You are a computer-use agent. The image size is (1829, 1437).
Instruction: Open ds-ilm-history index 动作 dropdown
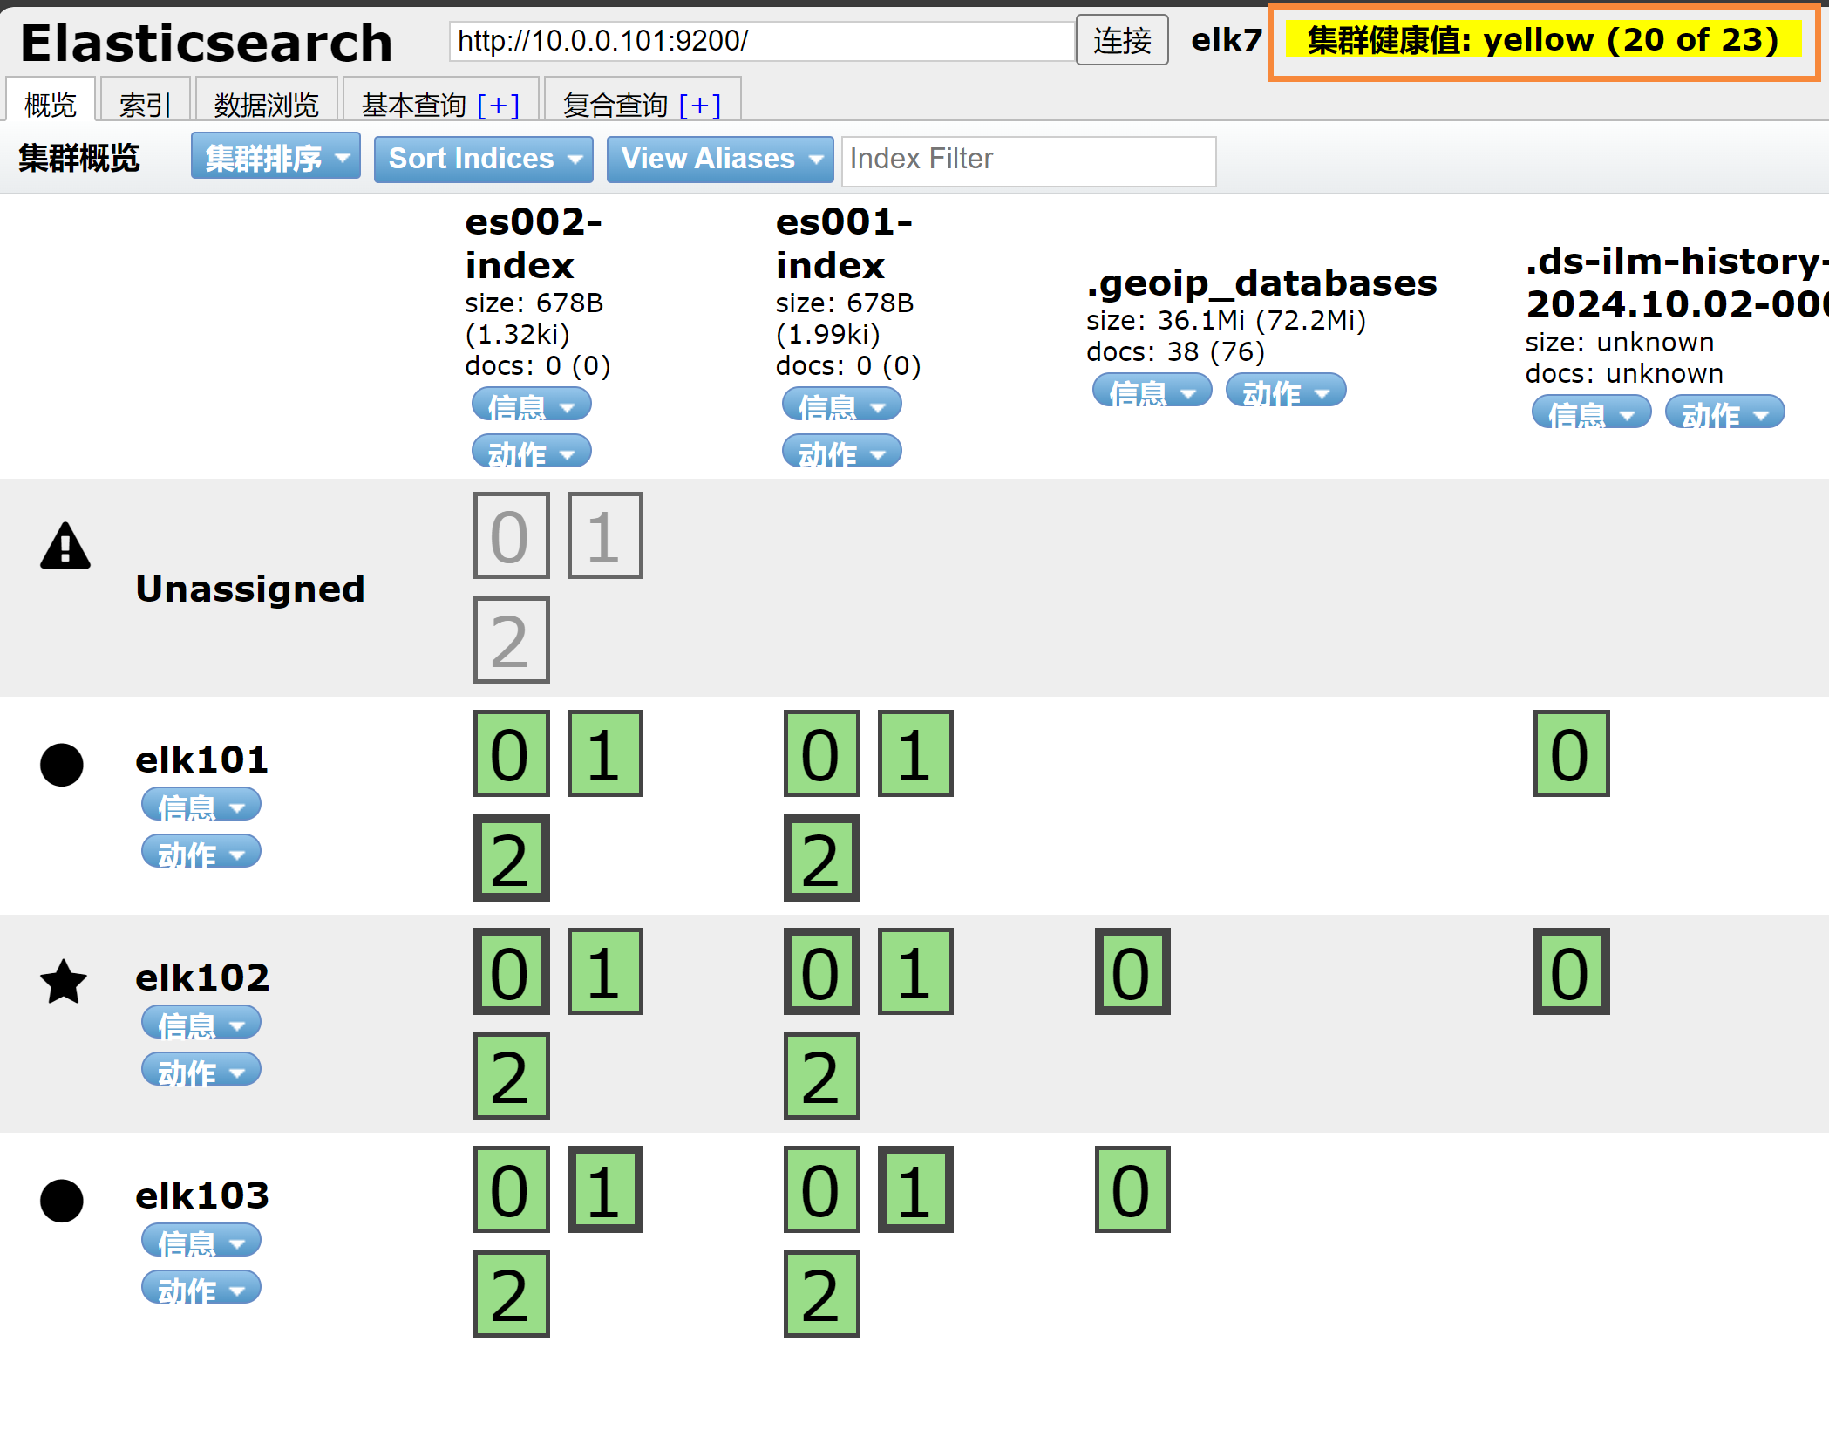pos(1725,412)
